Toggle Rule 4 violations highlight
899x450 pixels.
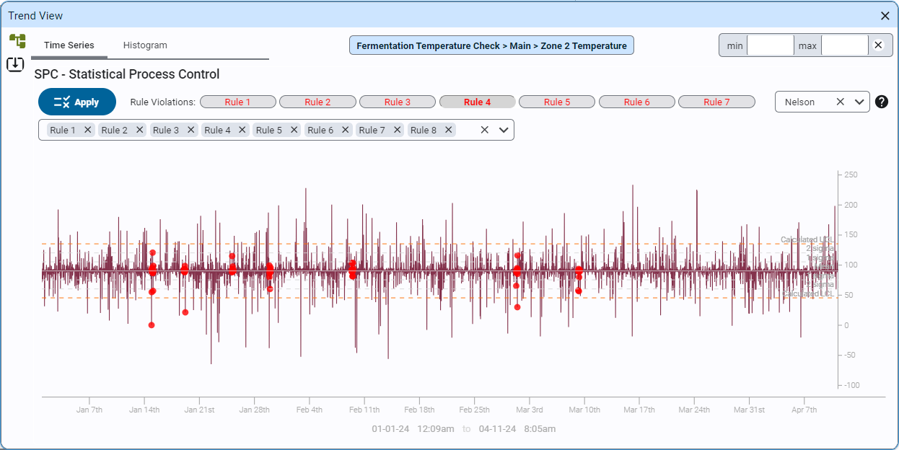tap(477, 102)
